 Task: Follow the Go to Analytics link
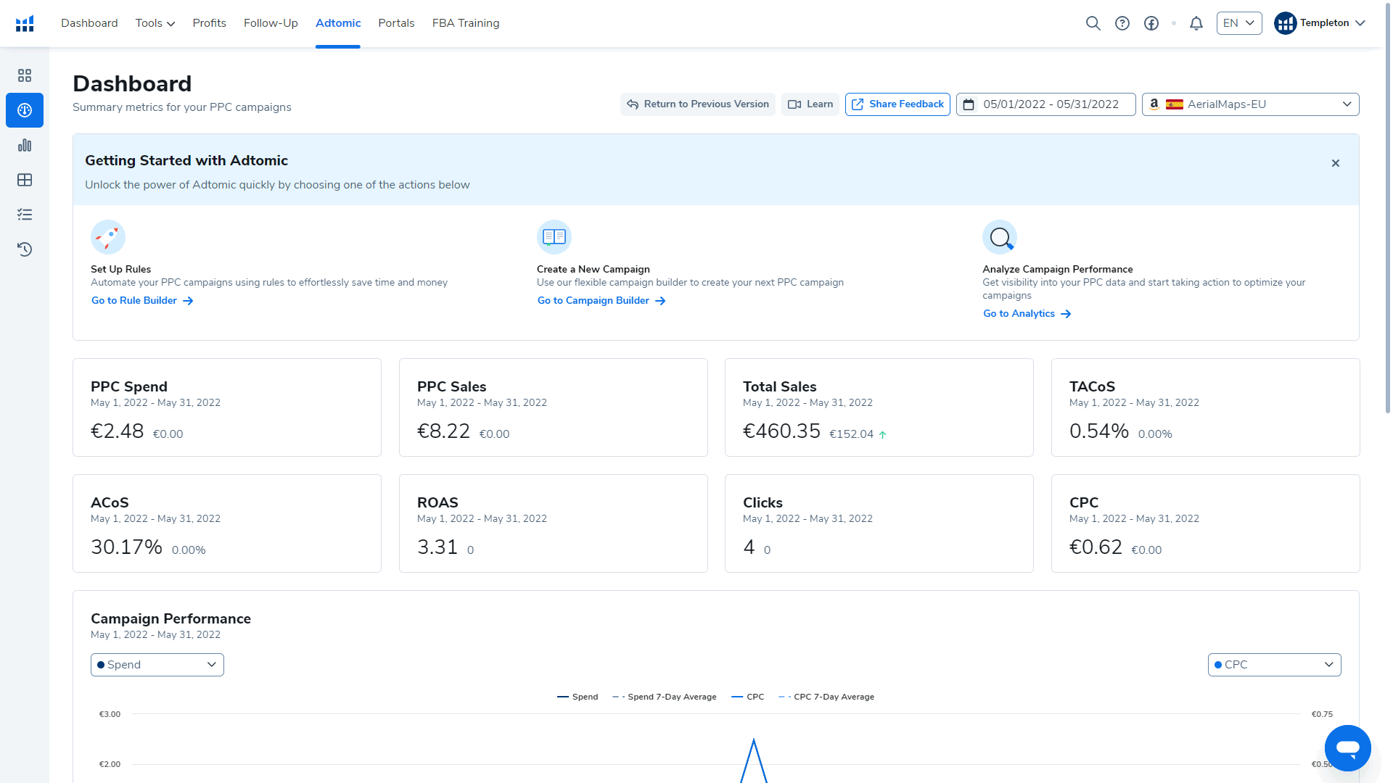1027,314
